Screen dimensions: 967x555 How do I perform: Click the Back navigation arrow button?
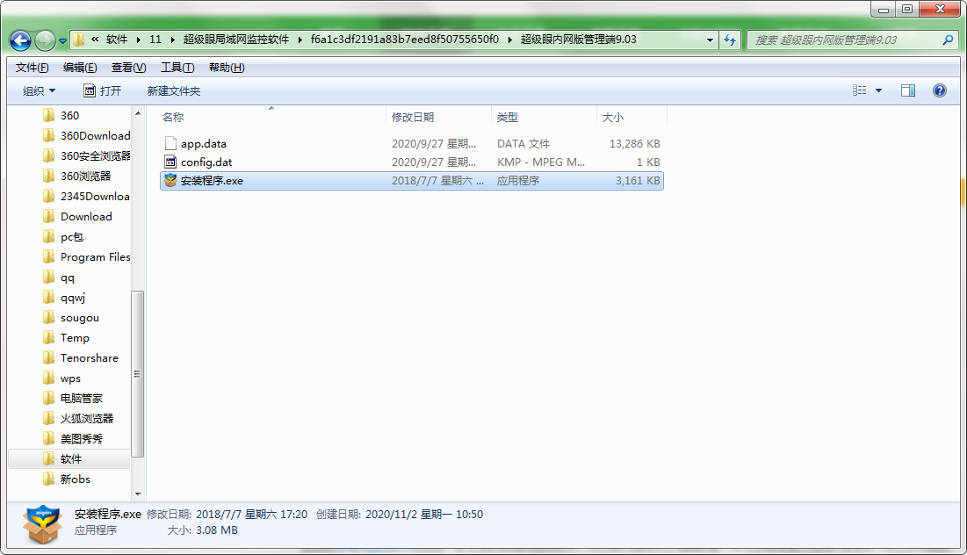[x=21, y=40]
